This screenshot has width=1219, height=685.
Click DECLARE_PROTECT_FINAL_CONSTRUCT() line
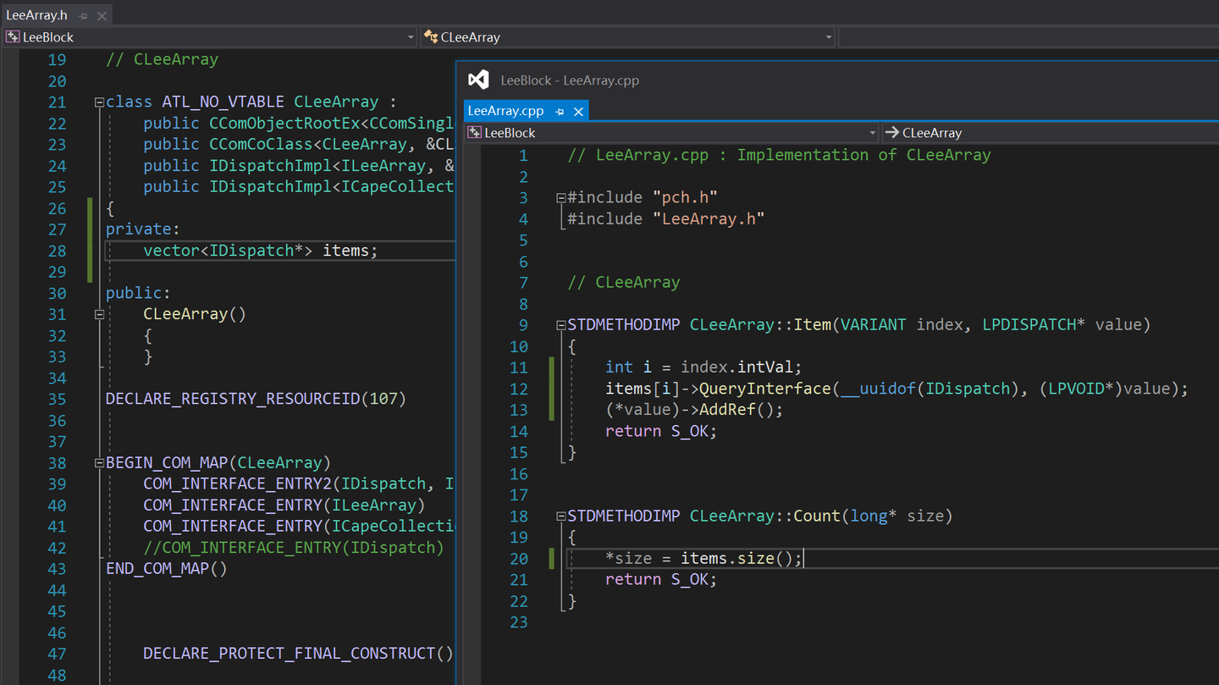[298, 654]
